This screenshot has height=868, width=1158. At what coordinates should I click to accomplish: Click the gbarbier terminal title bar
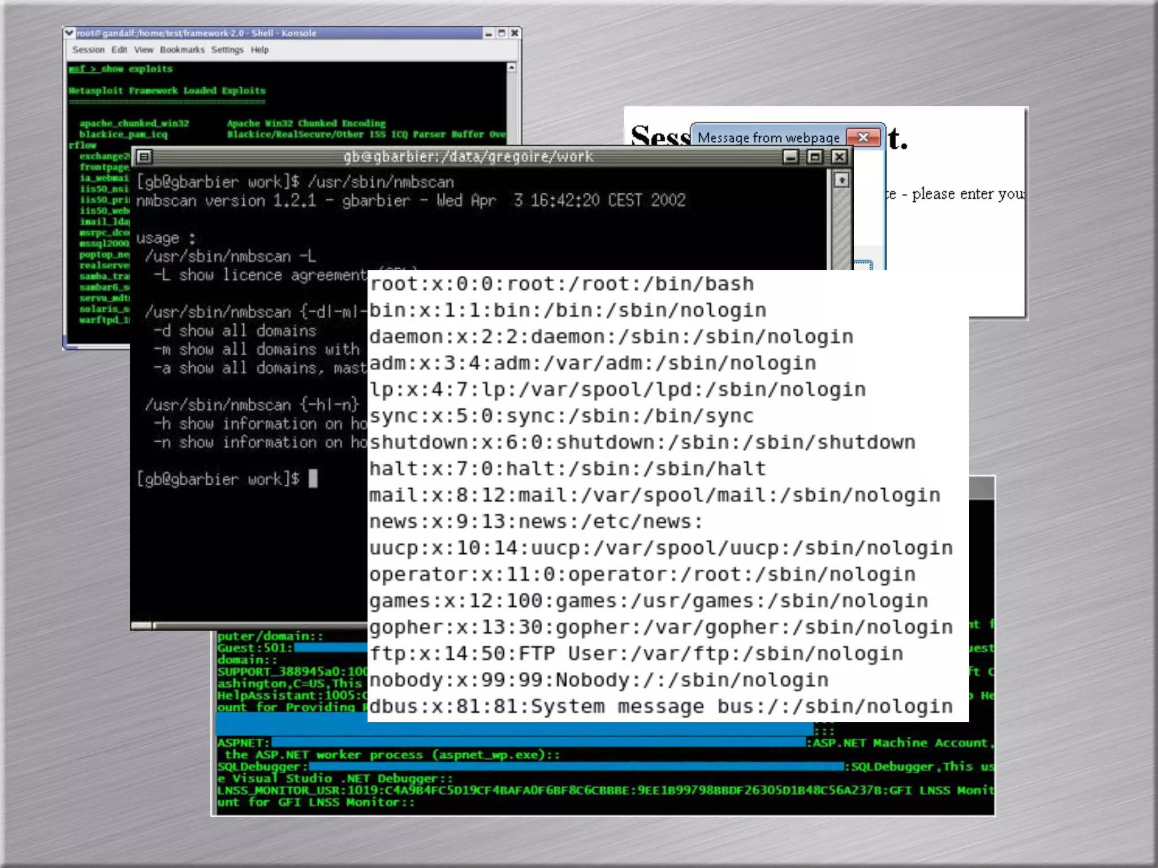(x=468, y=157)
